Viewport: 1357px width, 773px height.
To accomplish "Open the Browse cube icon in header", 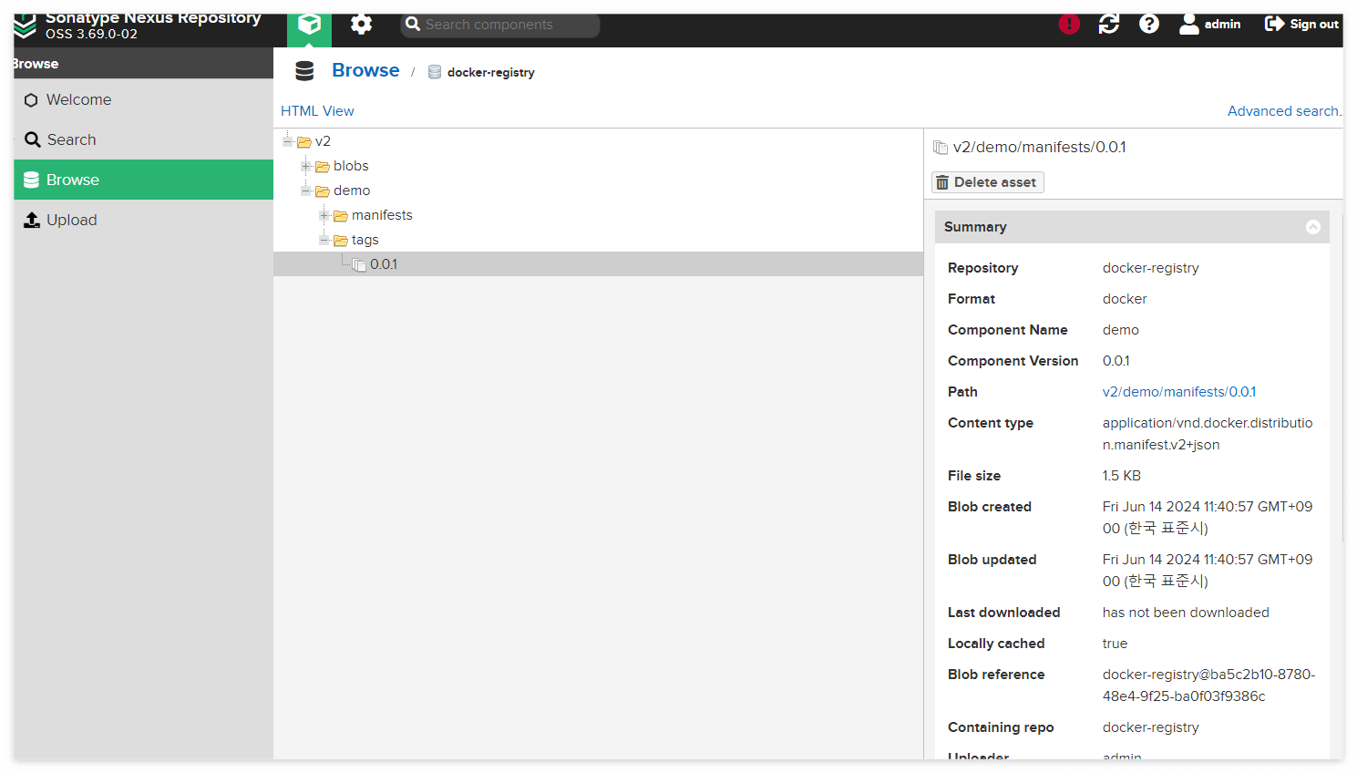I will 309,25.
